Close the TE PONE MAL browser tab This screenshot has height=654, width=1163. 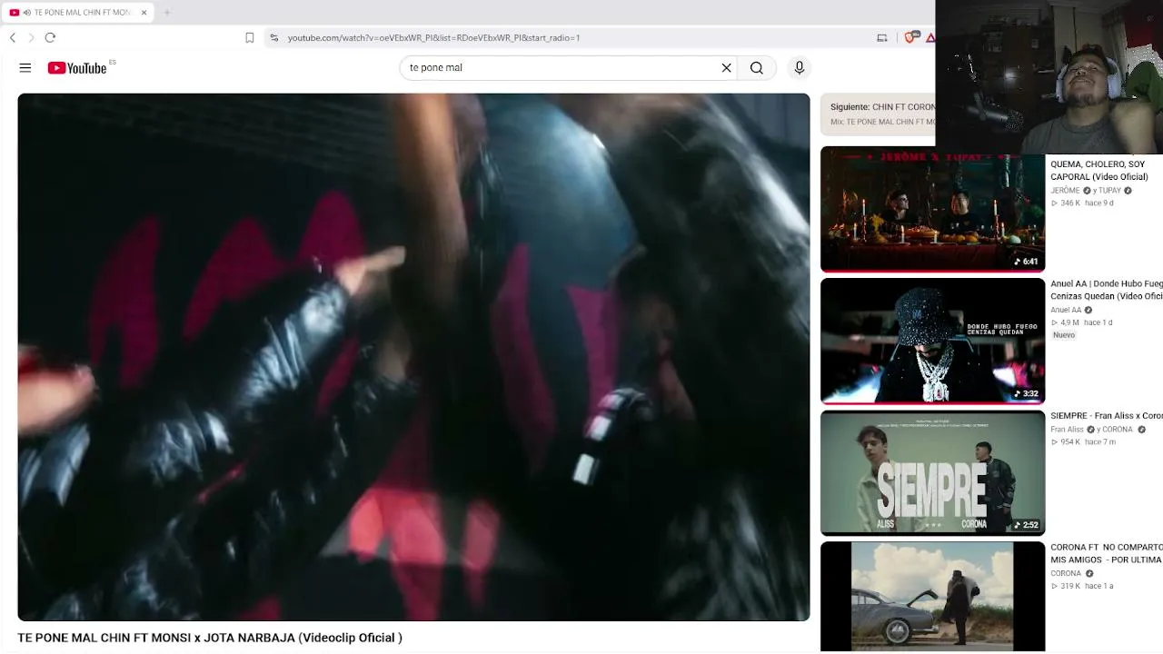click(144, 13)
